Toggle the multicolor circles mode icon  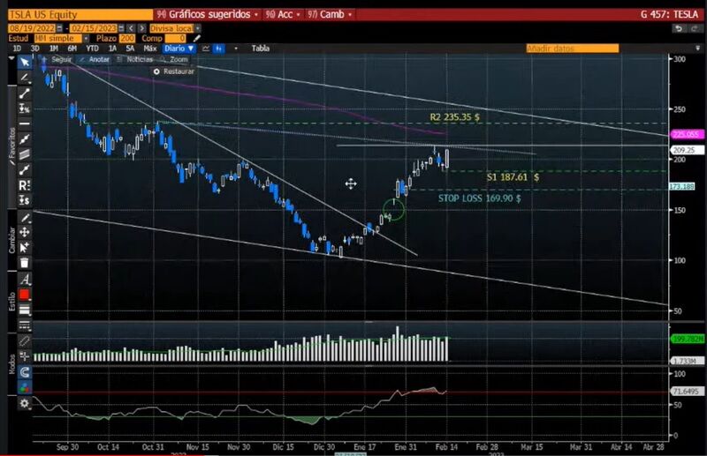pyautogui.click(x=25, y=387)
